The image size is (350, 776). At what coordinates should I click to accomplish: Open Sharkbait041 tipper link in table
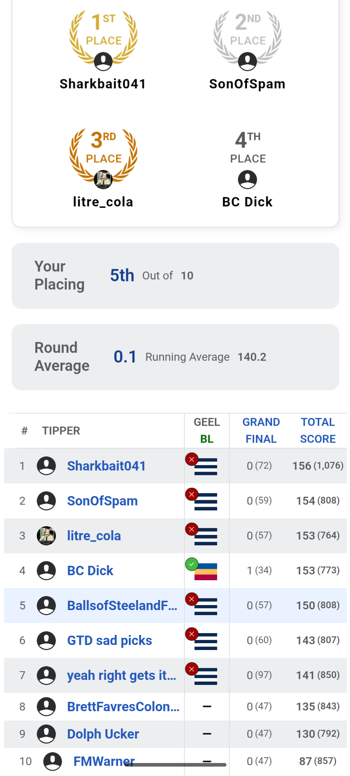(106, 466)
